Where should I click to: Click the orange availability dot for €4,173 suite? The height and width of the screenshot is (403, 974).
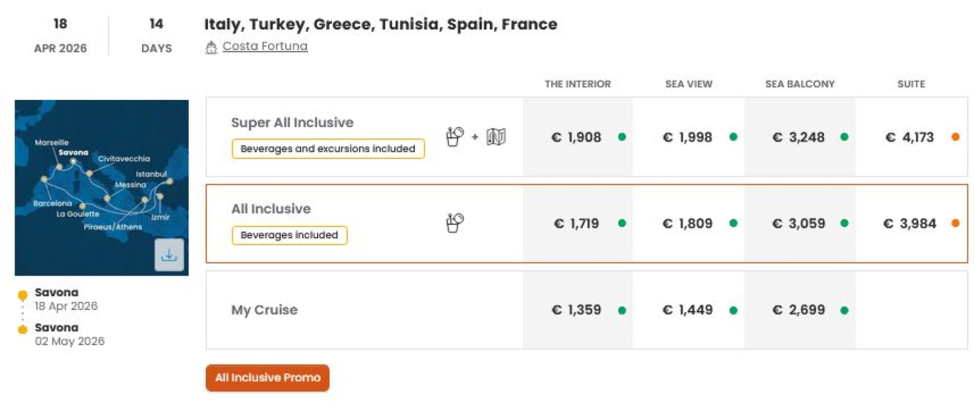955,137
